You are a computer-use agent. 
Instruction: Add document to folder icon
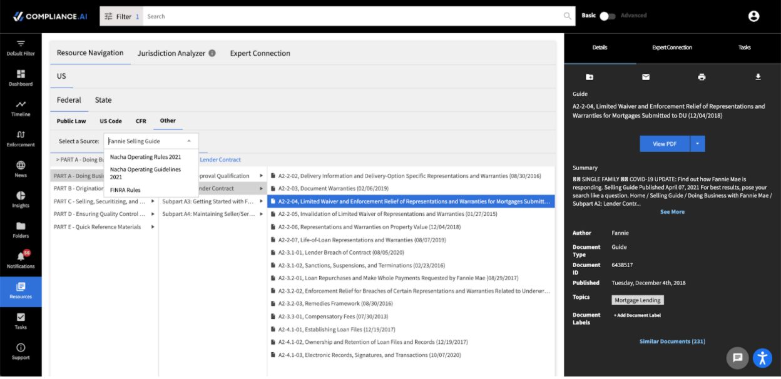[x=590, y=77]
